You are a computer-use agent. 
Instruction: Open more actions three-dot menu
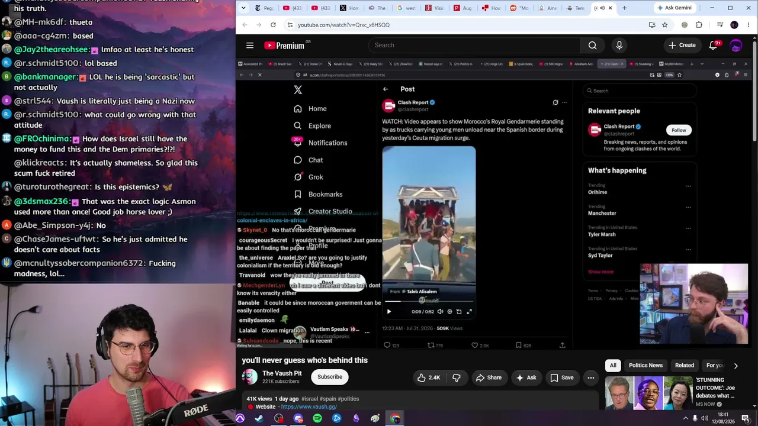591,377
